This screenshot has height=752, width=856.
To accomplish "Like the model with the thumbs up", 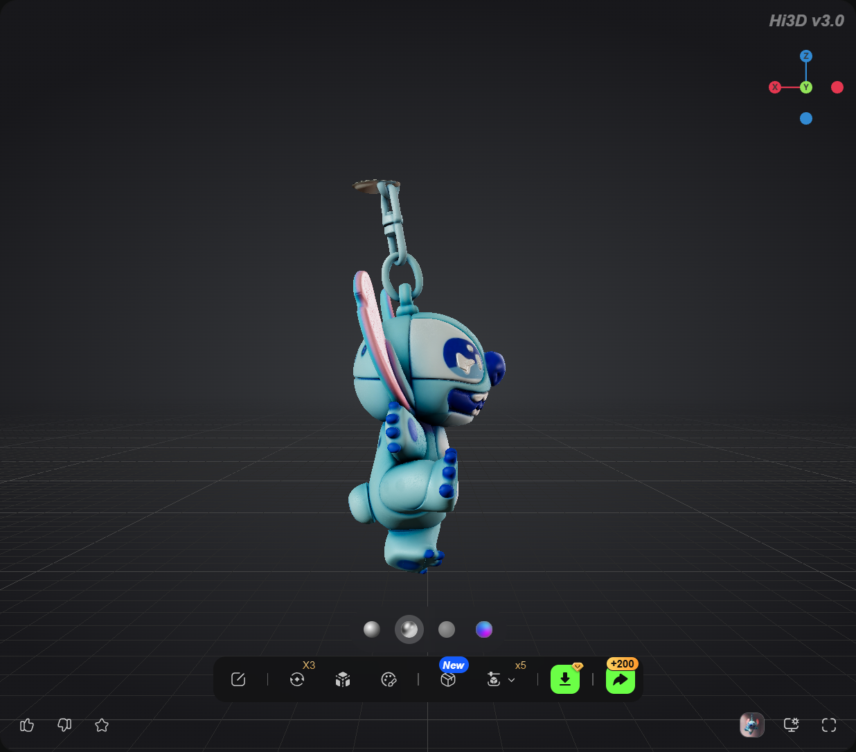I will click(x=27, y=725).
